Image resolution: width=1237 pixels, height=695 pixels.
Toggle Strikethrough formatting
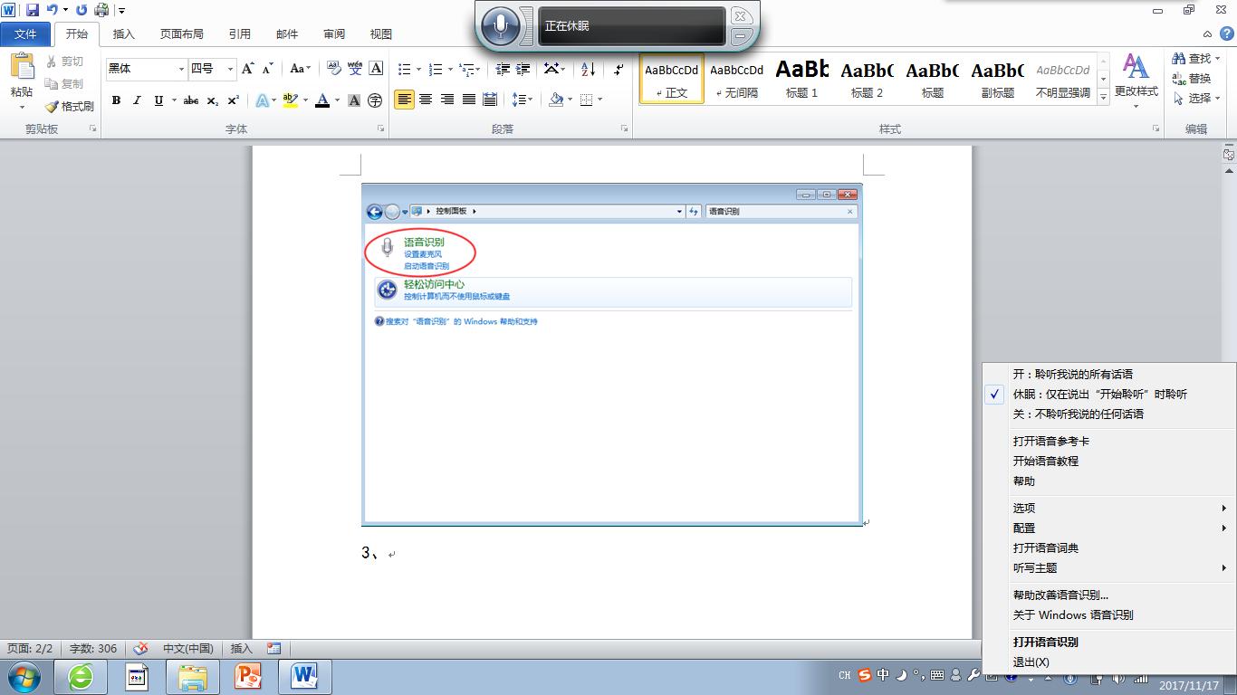190,100
